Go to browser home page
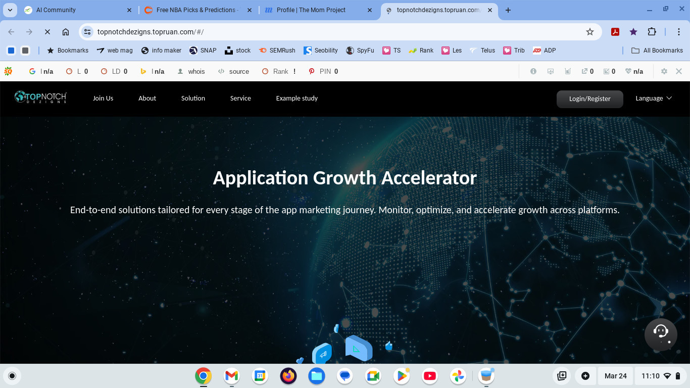 pyautogui.click(x=66, y=32)
